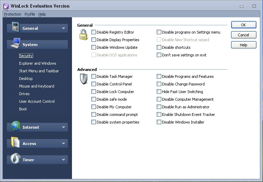Click the WinLock title bar app icon
The width and height of the screenshot is (263, 182).
[x=6, y=7]
